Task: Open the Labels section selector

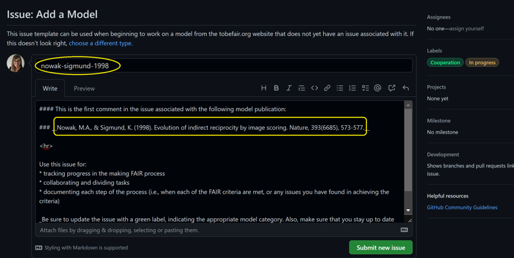Action: [434, 51]
